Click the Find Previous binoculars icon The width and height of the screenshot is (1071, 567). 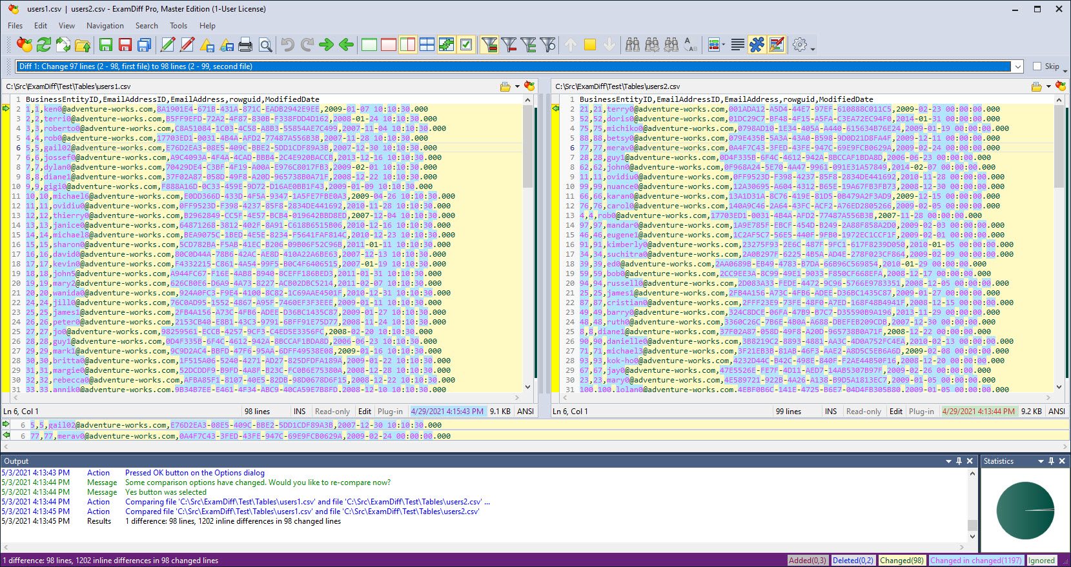pyautogui.click(x=671, y=45)
